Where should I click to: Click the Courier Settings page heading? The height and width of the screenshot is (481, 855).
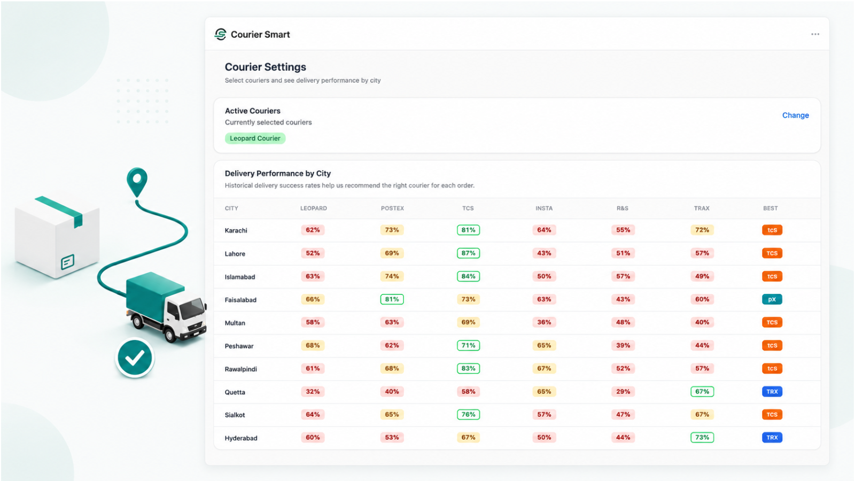tap(266, 67)
